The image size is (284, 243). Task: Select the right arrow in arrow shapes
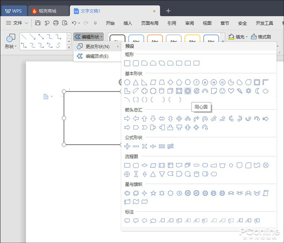tap(127, 118)
